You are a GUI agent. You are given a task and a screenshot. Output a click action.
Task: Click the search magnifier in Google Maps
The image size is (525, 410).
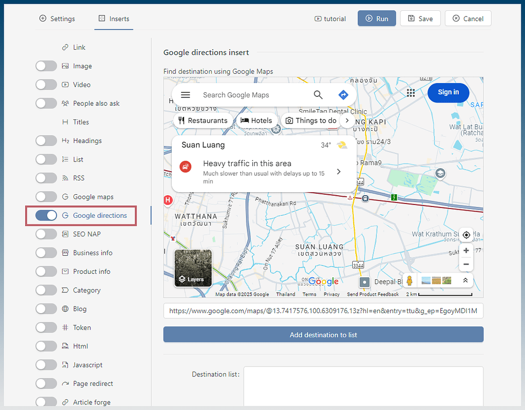[x=318, y=95]
